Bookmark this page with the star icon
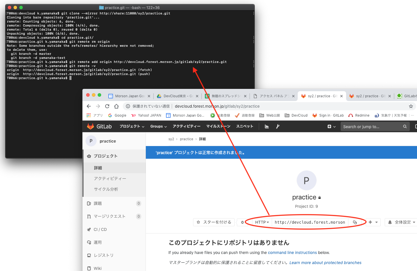 pyautogui.click(x=411, y=106)
